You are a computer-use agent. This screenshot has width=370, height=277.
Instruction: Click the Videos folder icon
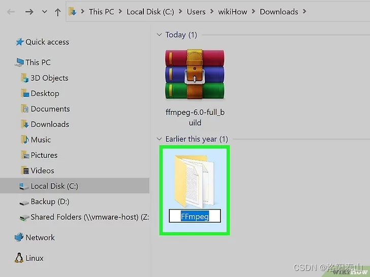(x=25, y=170)
